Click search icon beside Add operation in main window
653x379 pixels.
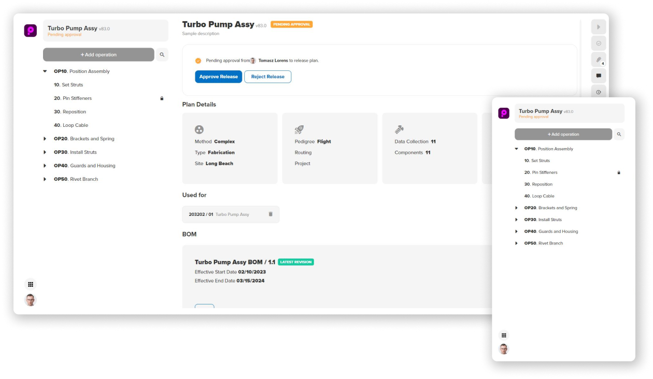click(x=162, y=54)
